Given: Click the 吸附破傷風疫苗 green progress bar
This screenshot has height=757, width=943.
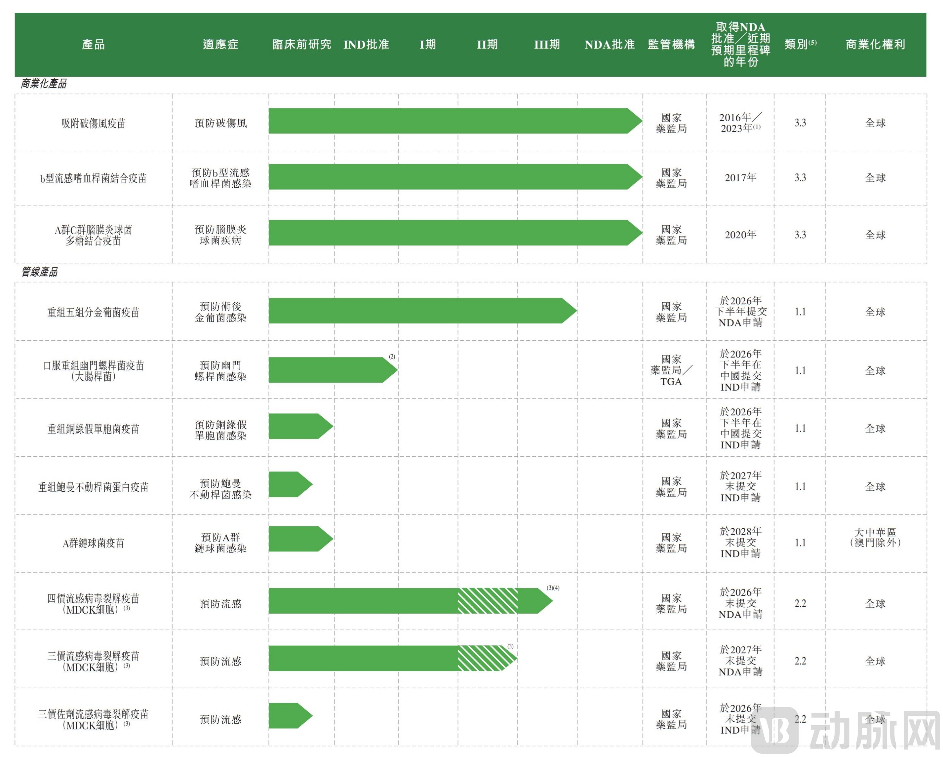Looking at the screenshot, I should pyautogui.click(x=455, y=121).
